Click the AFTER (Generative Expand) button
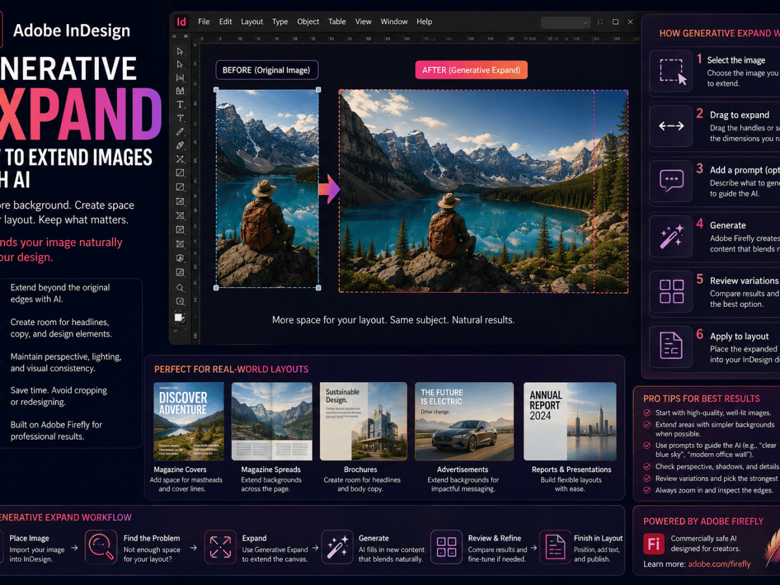Viewport: 780px width, 585px height. 471,70
